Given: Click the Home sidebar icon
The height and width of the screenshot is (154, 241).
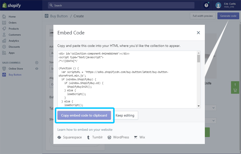Looking at the screenshot, I should click(x=4, y=17).
